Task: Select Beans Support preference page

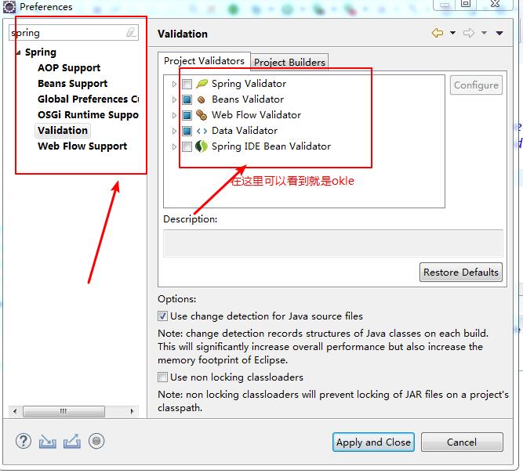Action: point(72,84)
